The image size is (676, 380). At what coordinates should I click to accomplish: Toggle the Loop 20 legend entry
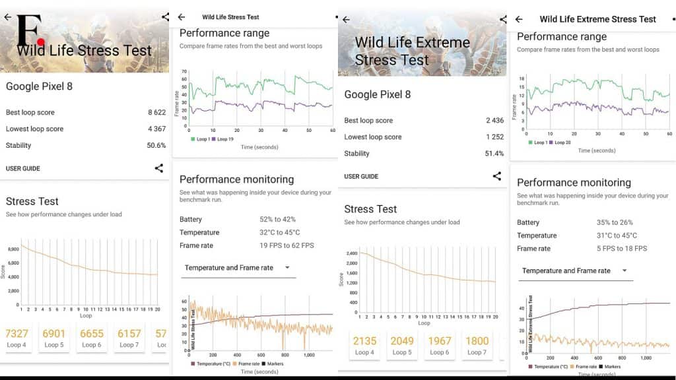[x=560, y=142]
